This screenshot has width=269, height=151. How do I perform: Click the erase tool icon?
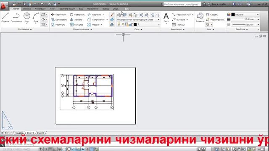[112, 15]
